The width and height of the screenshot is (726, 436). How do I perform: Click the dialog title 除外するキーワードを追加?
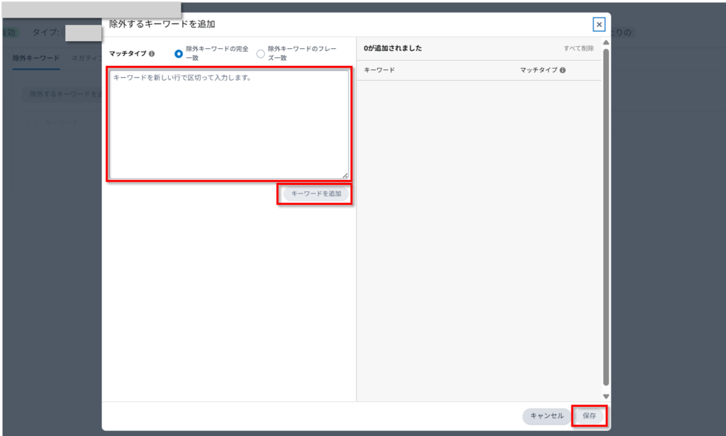pos(162,24)
